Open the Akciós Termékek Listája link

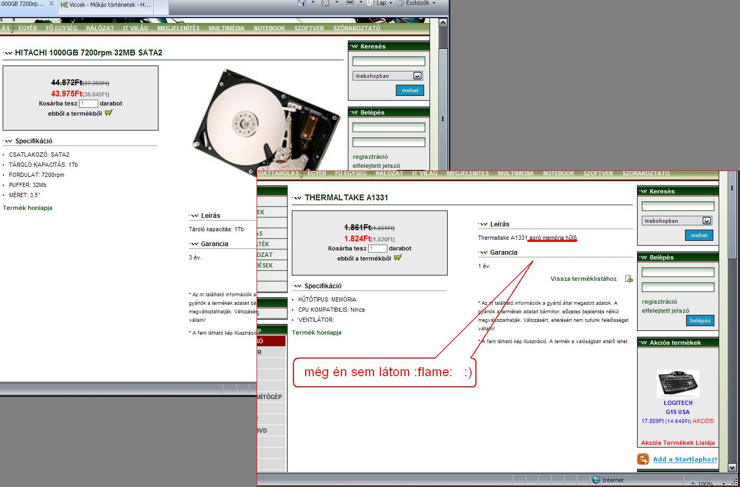(678, 443)
